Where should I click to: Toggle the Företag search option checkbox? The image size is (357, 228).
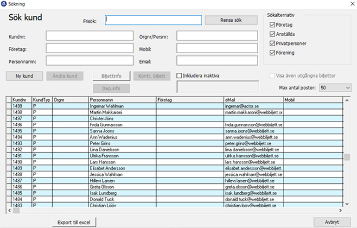tap(272, 25)
